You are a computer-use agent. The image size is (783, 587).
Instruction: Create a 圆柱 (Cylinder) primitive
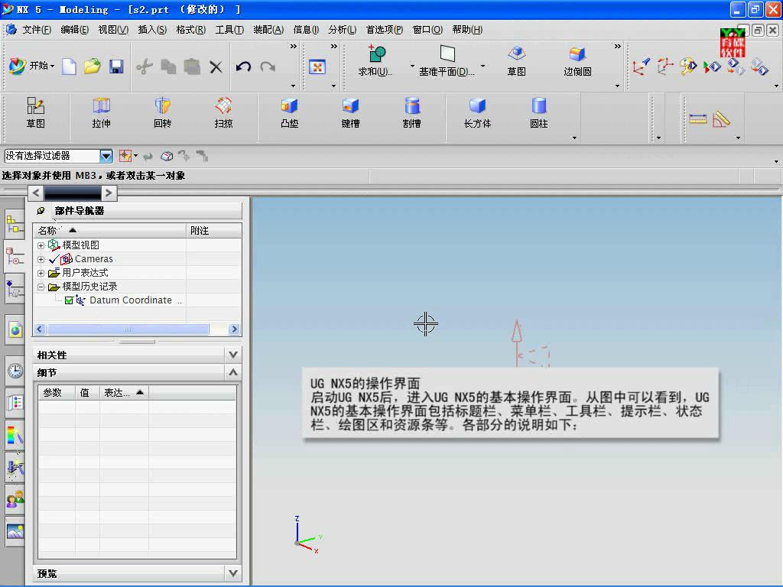tap(539, 113)
